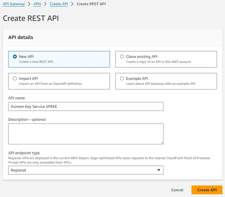
Task: Click the chevron between APIs and Create API
Action: click(x=46, y=4)
